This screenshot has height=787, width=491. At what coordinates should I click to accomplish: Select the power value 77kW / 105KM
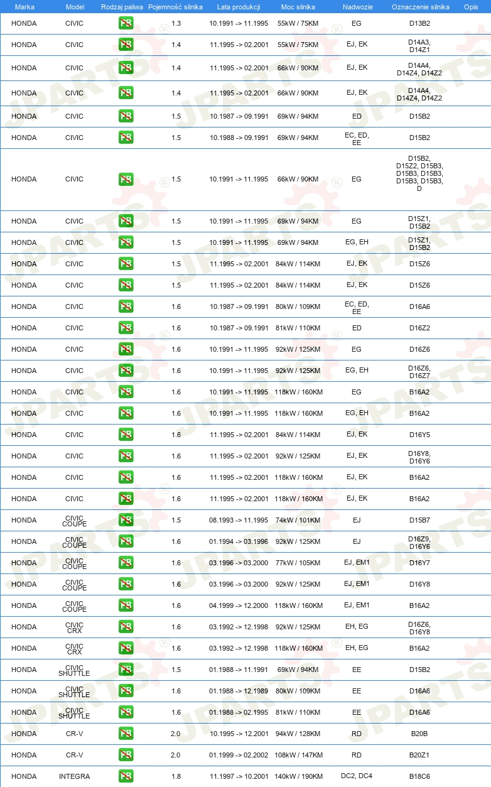click(298, 563)
